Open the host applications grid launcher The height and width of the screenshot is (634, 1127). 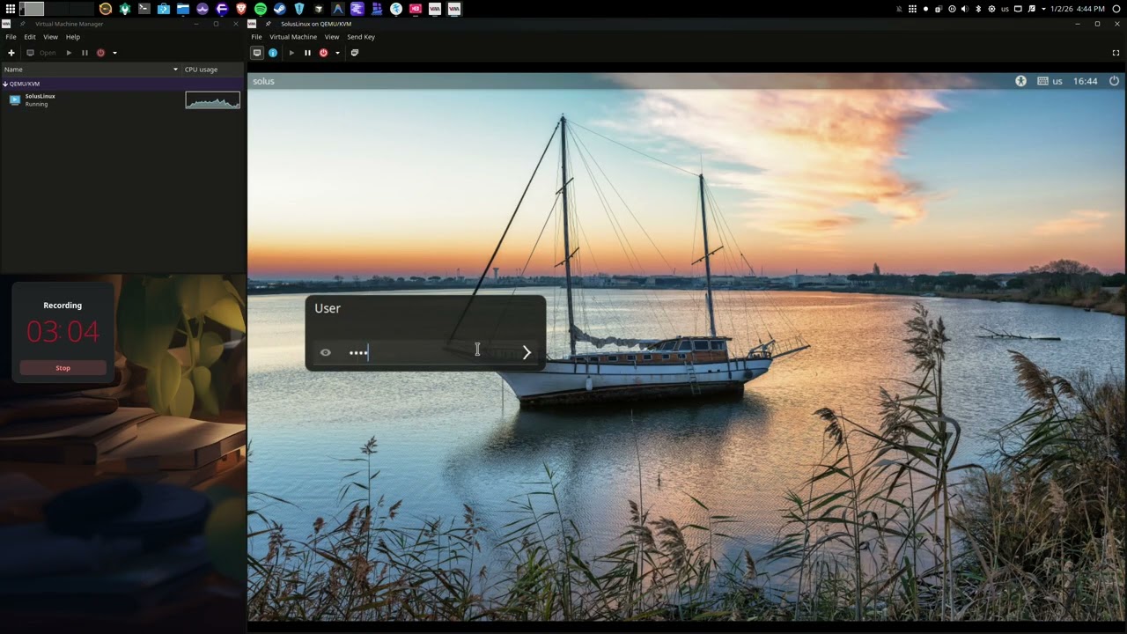[x=10, y=9]
